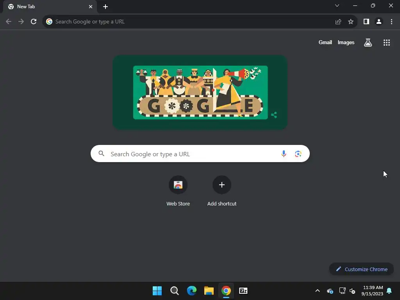This screenshot has height=300, width=400.
Task: Share the Google Doodle
Action: (x=274, y=115)
